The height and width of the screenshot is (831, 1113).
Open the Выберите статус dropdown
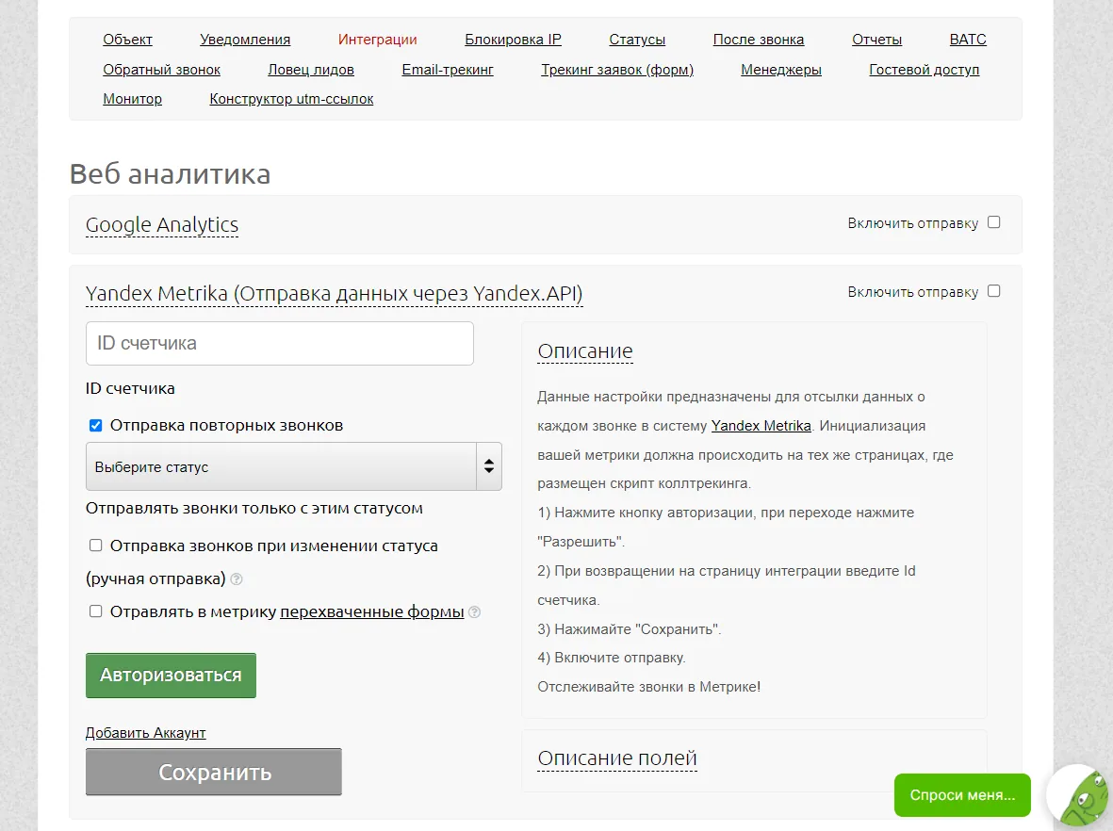[294, 466]
